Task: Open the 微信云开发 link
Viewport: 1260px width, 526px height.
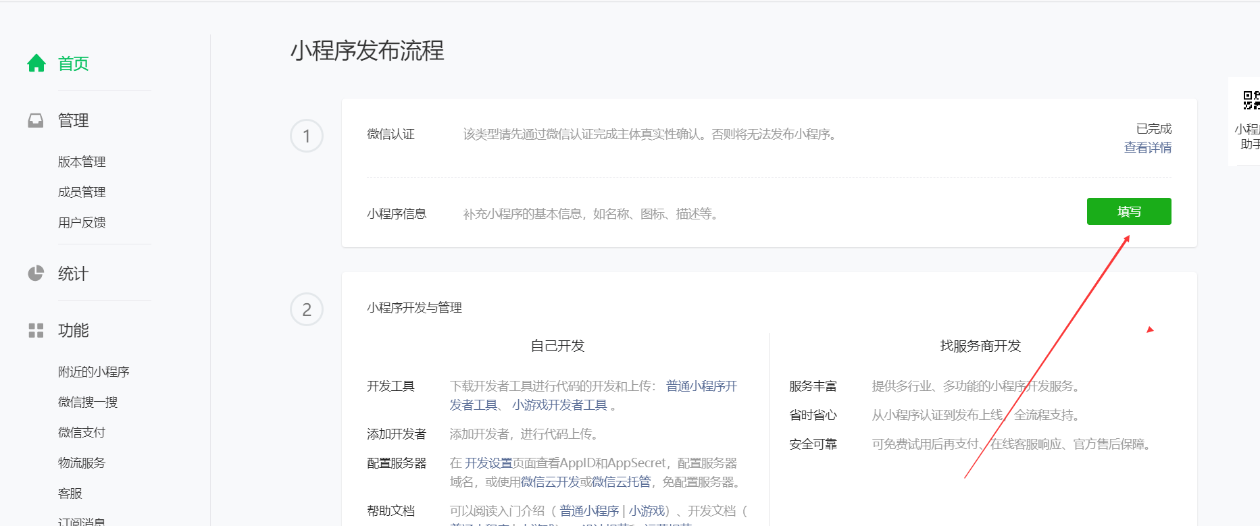Action: (550, 481)
